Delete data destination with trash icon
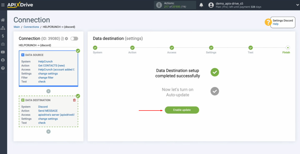Image resolution: width=300 pixels, height=154 pixels. 75,100
